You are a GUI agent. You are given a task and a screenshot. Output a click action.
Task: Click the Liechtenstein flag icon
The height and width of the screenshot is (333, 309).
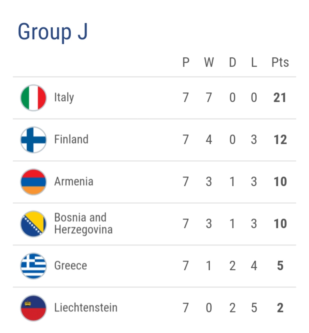pos(33,308)
